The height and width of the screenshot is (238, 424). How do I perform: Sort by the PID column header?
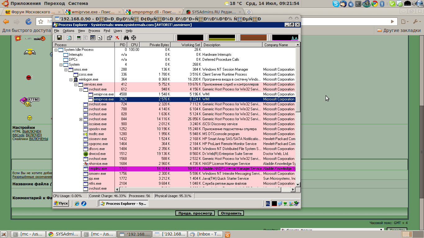pyautogui.click(x=121, y=45)
